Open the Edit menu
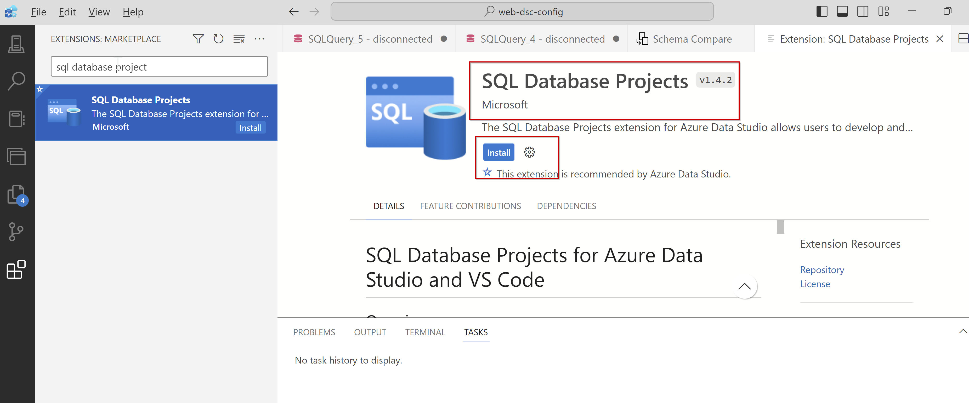Screen dimensions: 969x403 coord(67,12)
